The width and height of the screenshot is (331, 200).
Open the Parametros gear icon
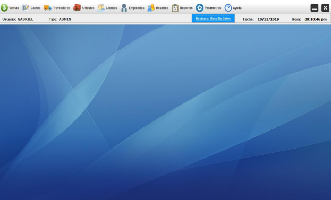tap(199, 8)
